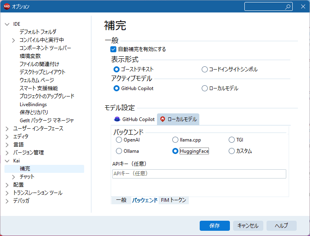Expand エディタ tree node

point(7,137)
